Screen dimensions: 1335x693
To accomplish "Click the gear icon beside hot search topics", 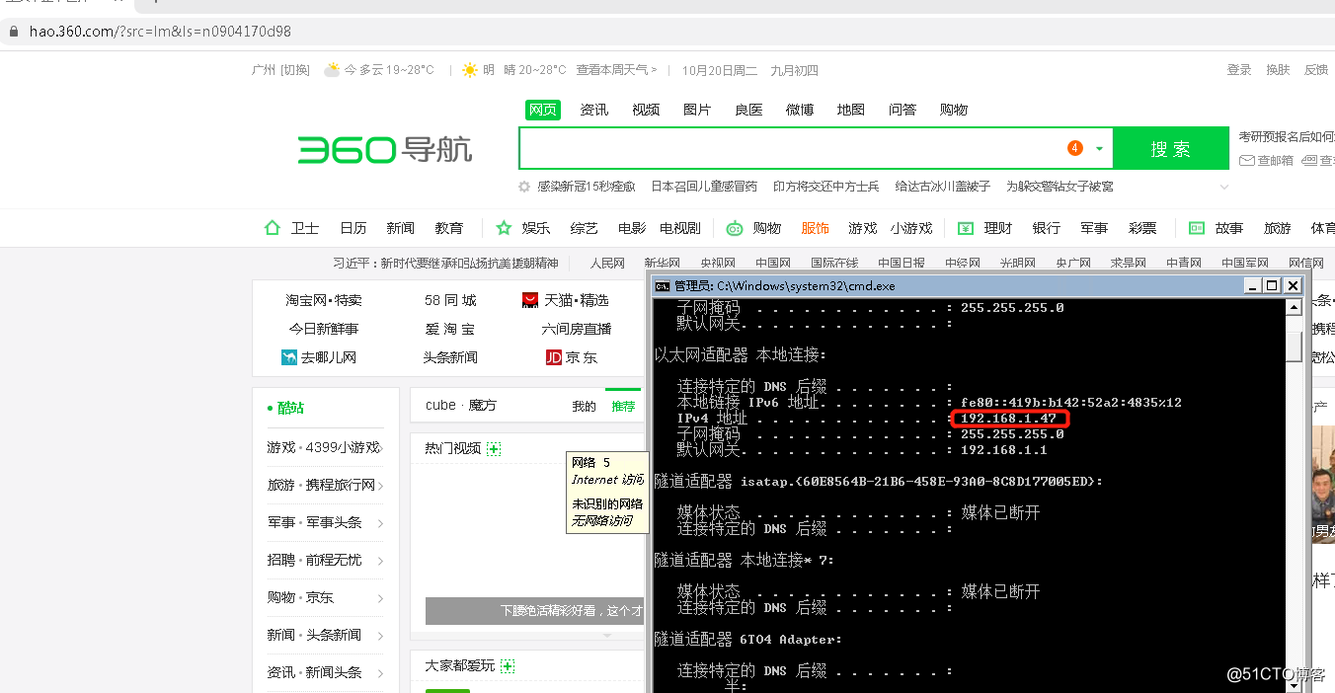I will pyautogui.click(x=524, y=187).
